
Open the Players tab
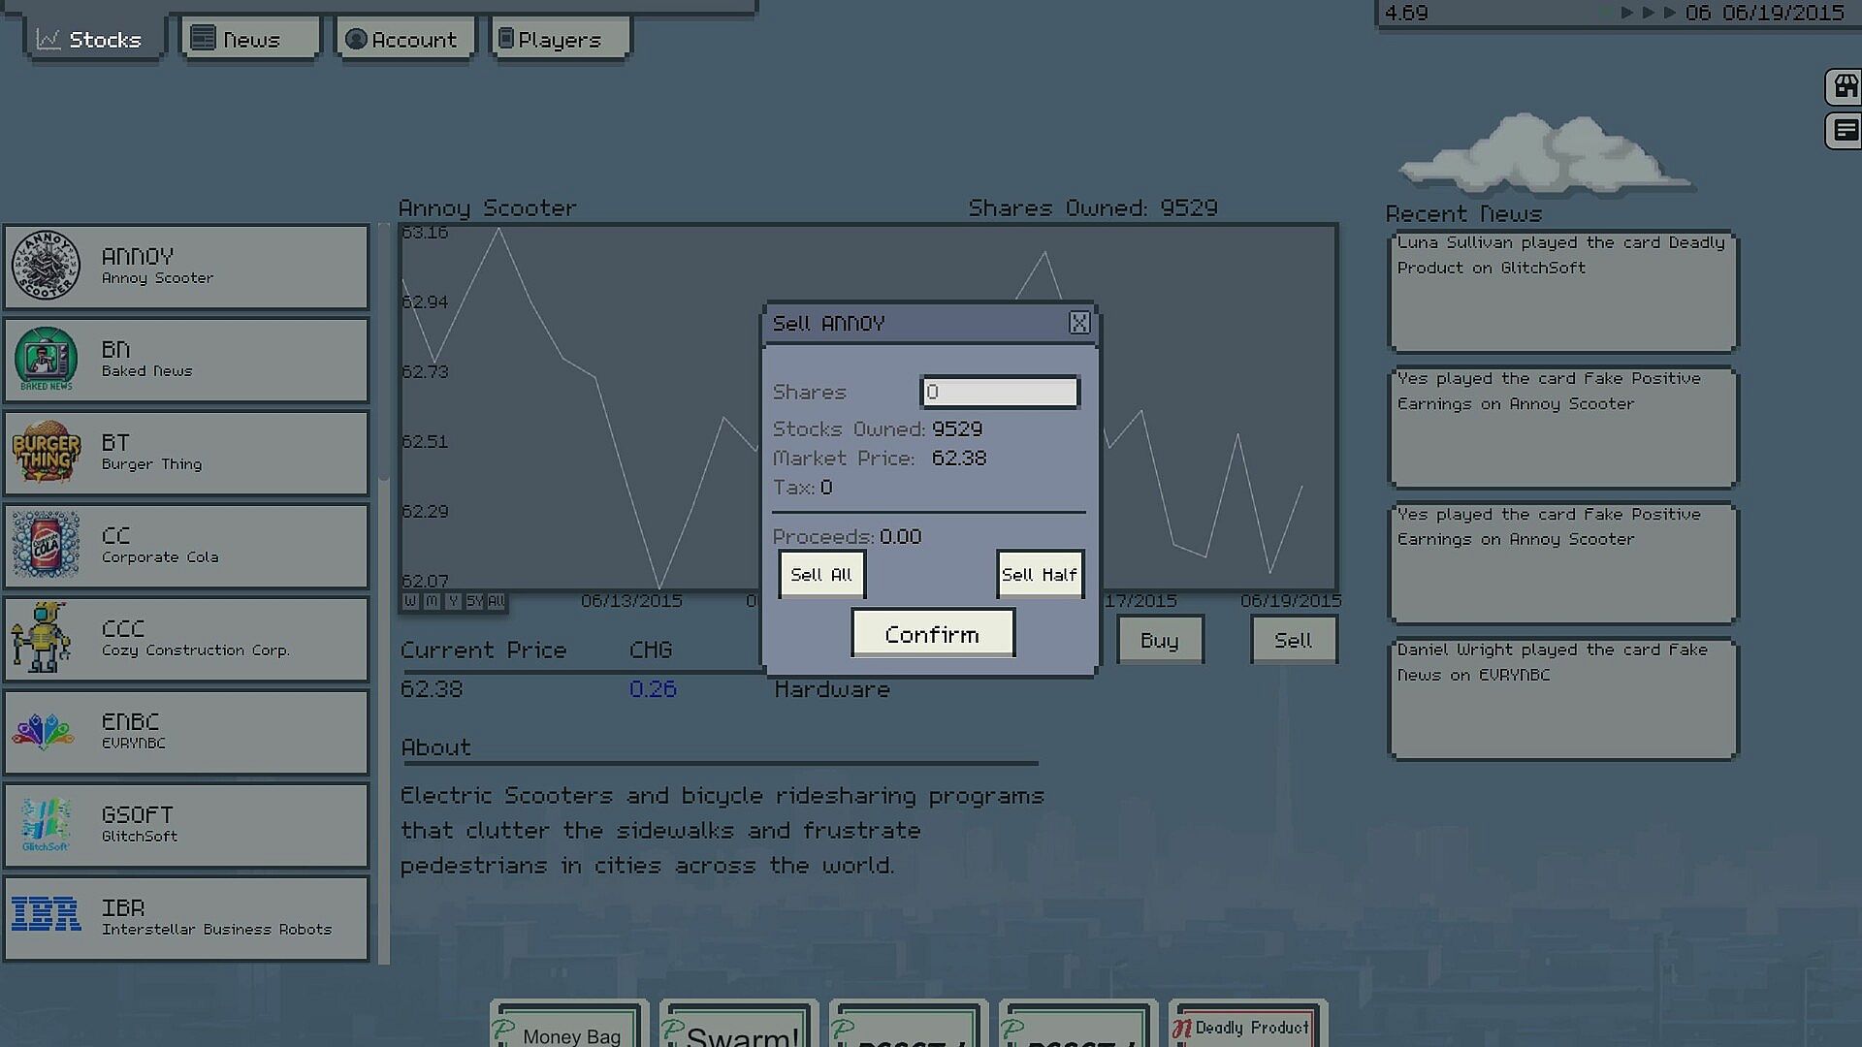[560, 40]
